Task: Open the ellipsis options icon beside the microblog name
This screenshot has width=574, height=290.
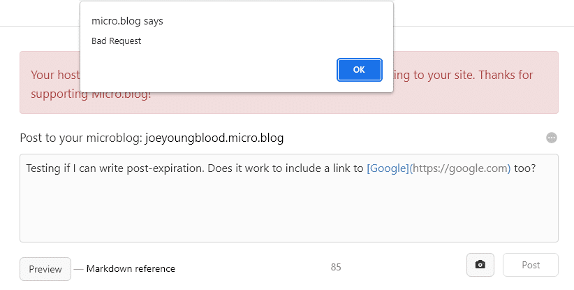Action: (551, 138)
